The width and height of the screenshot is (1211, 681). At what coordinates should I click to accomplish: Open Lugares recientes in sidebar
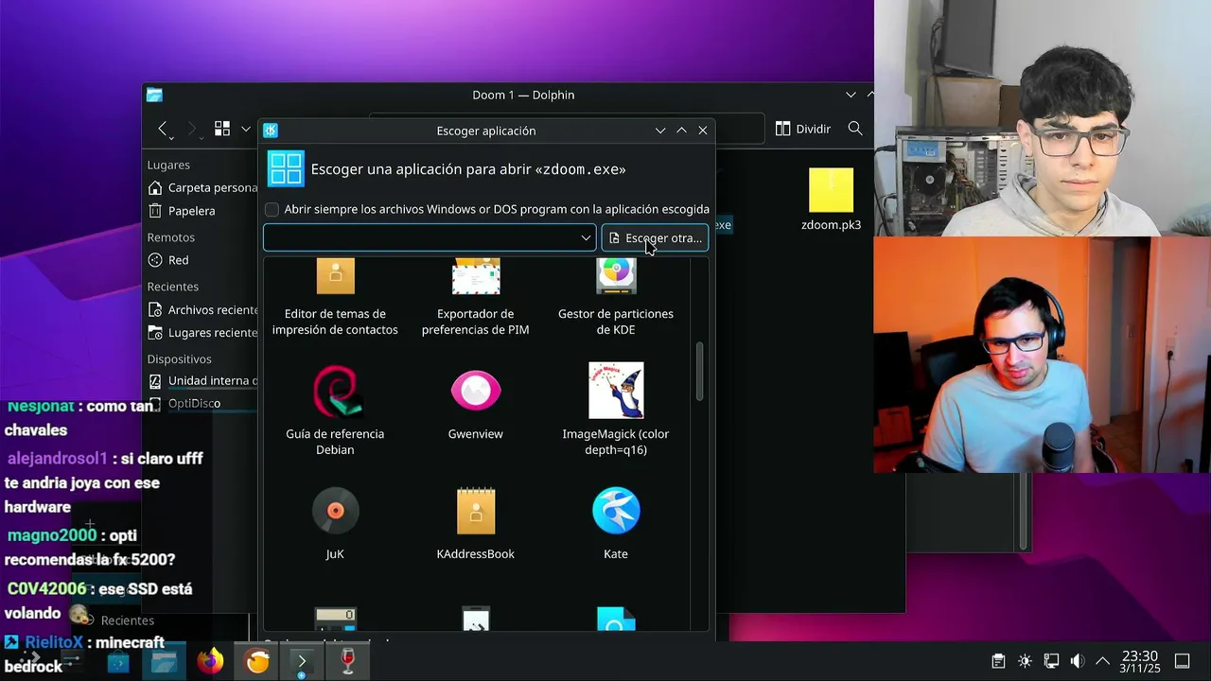click(202, 333)
